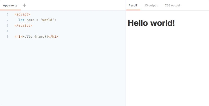The image size is (209, 106).
Task: Show the CSS output tab
Action: point(172,5)
